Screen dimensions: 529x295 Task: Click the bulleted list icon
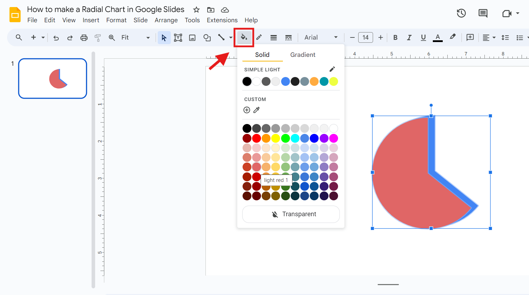click(x=519, y=37)
